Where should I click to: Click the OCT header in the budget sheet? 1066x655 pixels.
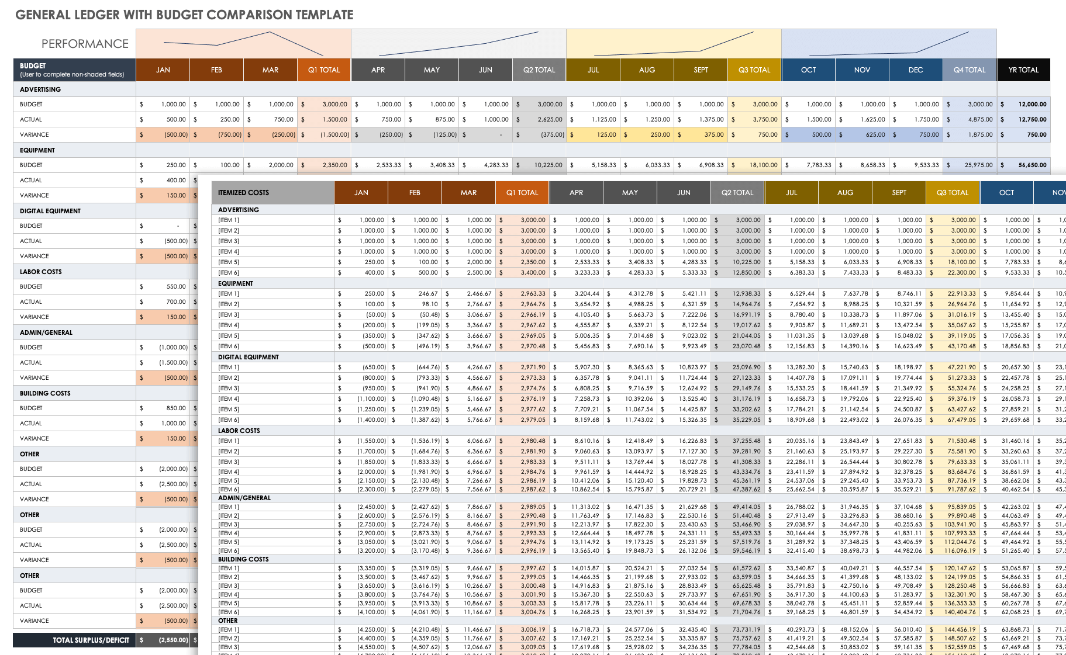click(808, 70)
